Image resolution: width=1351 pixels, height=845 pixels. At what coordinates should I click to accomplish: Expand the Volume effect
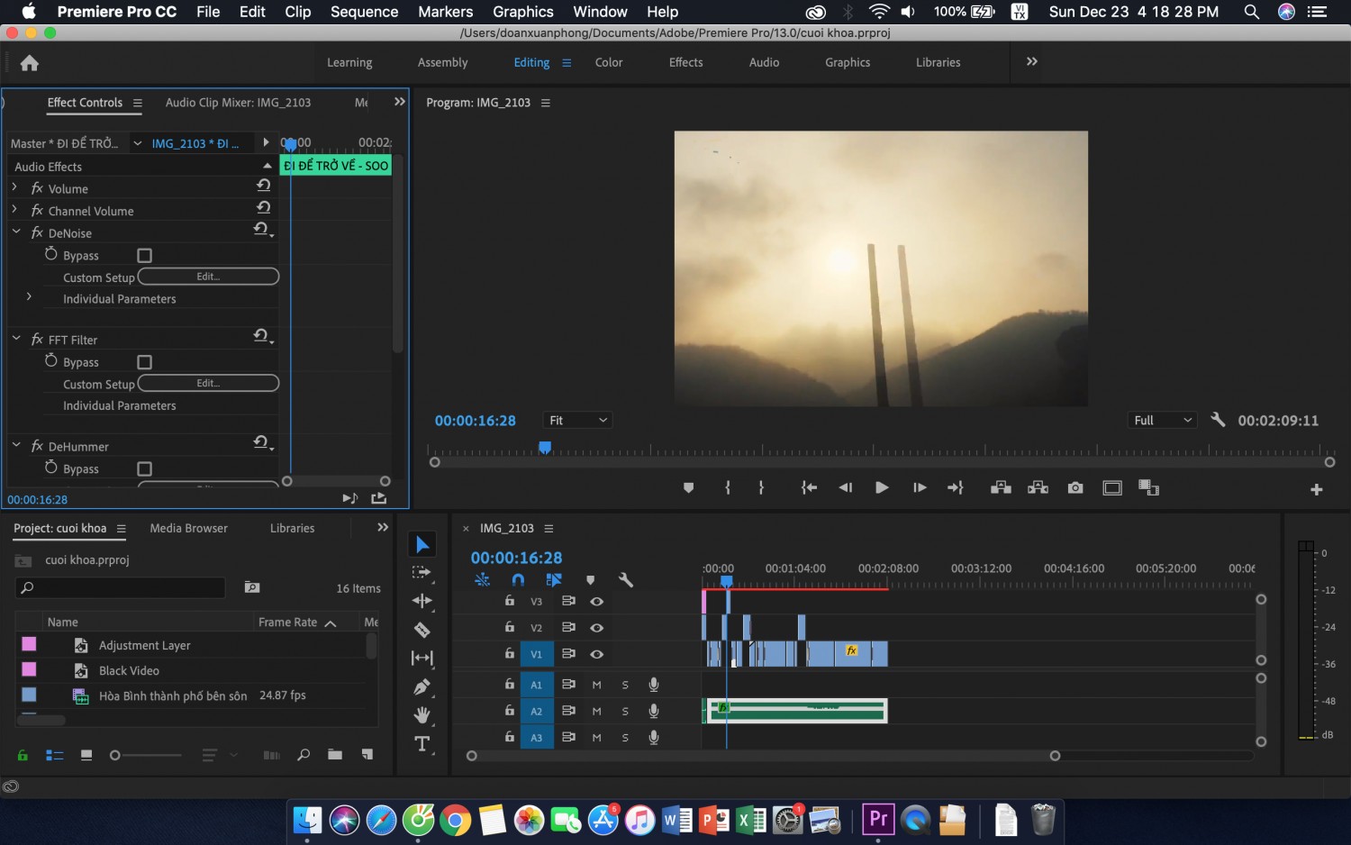pos(14,187)
